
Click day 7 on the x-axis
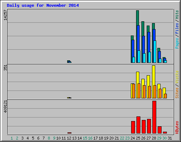[x=43, y=138]
